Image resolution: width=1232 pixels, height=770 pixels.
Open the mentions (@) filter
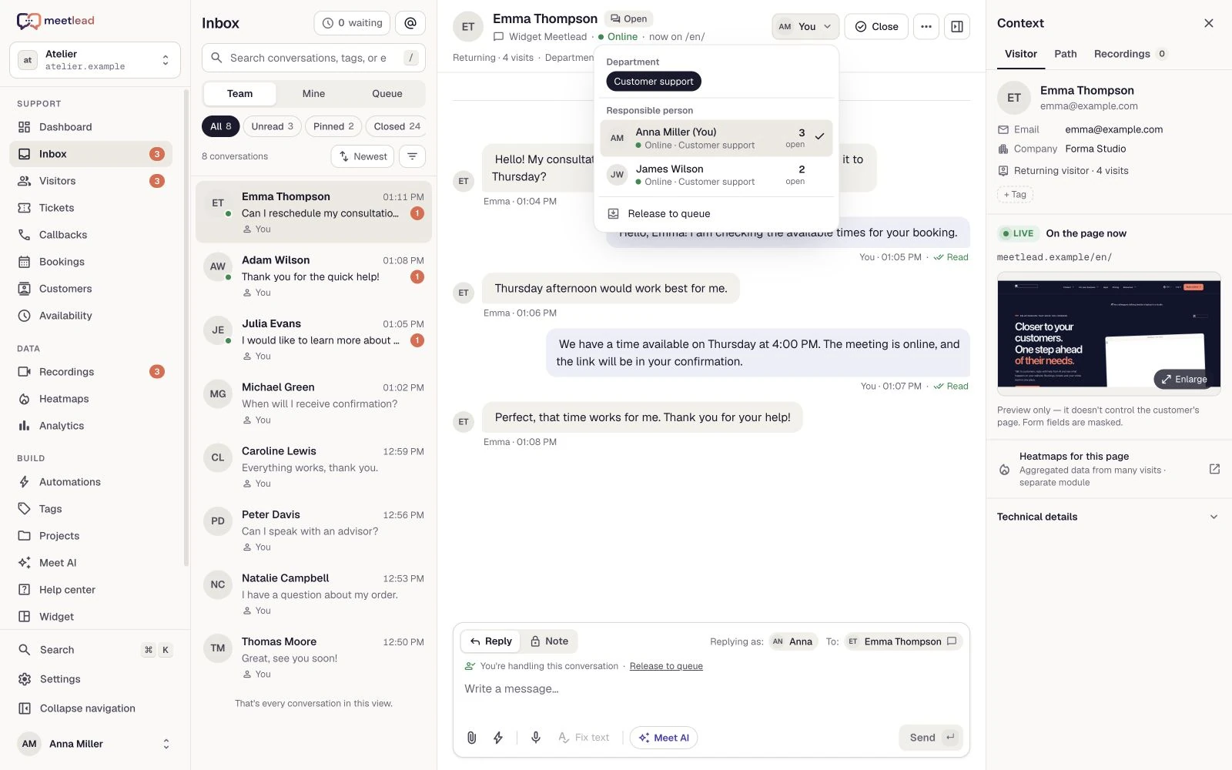[x=410, y=23]
